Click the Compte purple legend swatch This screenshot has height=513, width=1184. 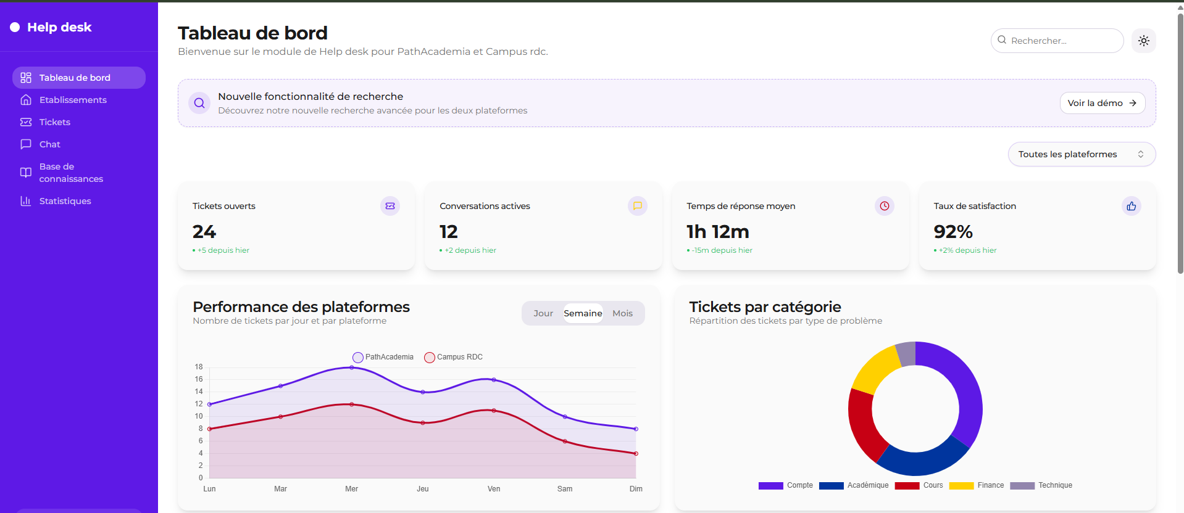(x=770, y=486)
